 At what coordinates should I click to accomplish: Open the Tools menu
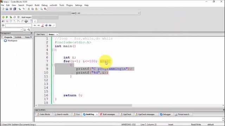62,5
